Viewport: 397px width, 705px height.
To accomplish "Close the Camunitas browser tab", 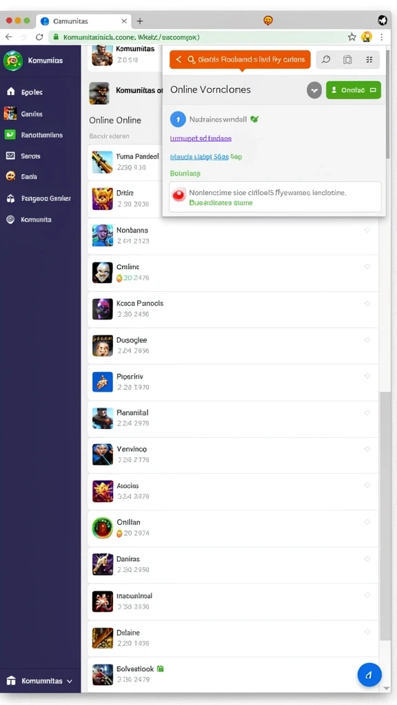I will point(124,21).
